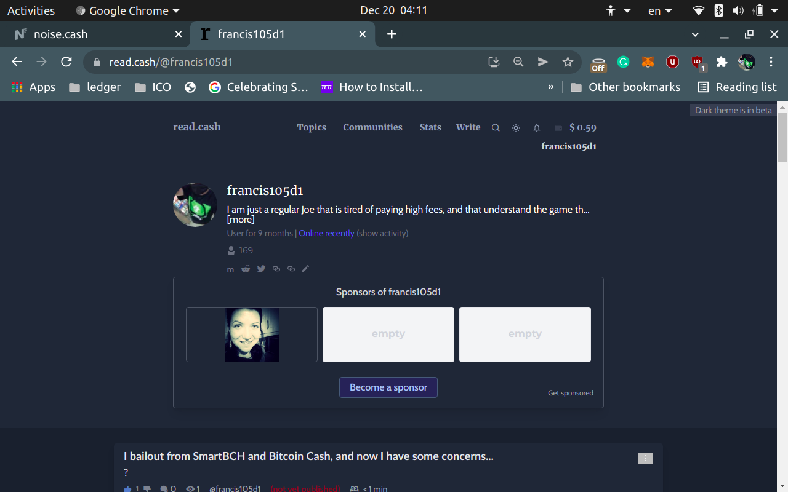The width and height of the screenshot is (788, 492).
Task: Open the uBlock Origin extension icon
Action: pyautogui.click(x=698, y=62)
